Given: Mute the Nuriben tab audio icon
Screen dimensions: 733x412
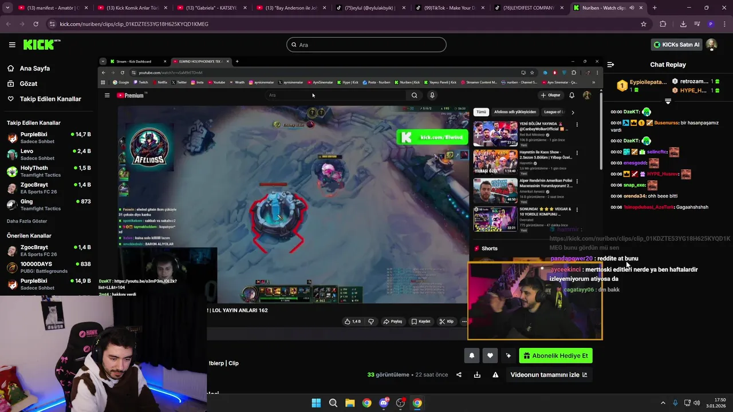Looking at the screenshot, I should pos(632,8).
